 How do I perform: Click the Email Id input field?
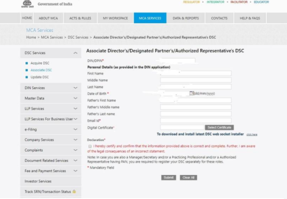(x=196, y=120)
